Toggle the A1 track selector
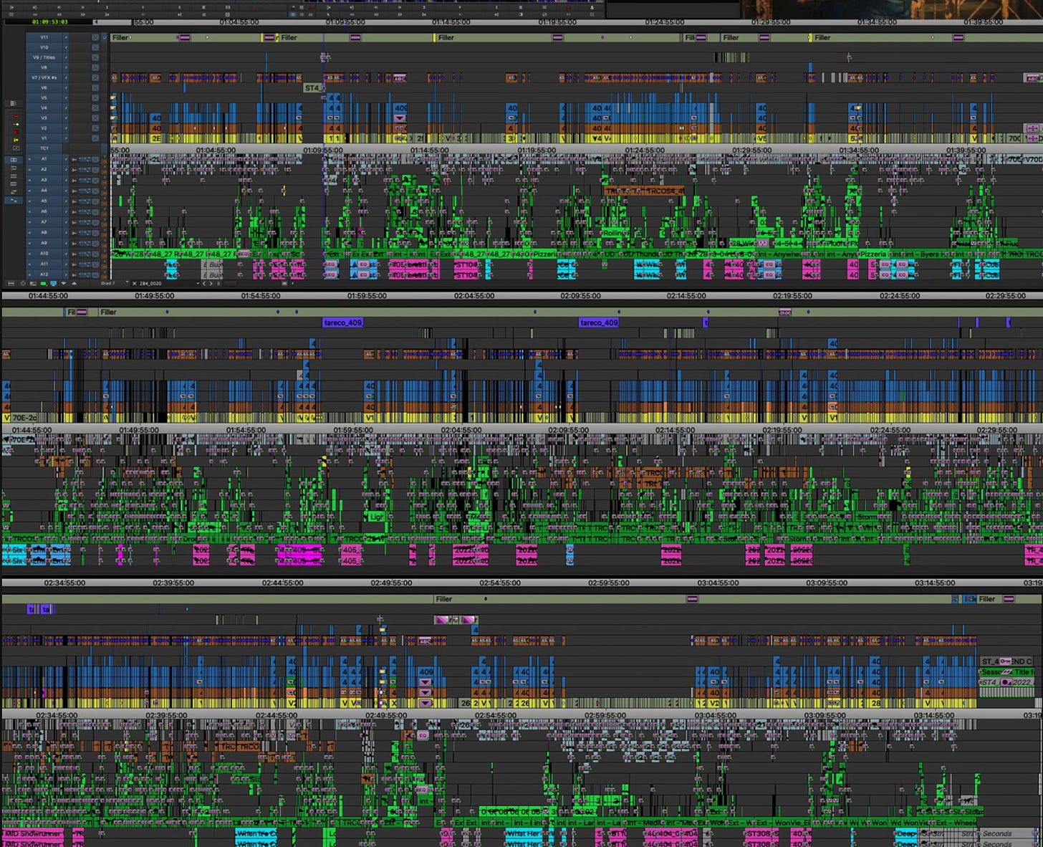 pos(44,159)
